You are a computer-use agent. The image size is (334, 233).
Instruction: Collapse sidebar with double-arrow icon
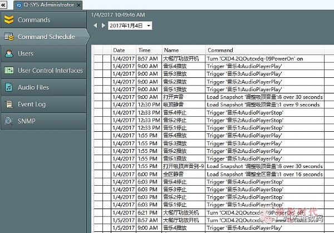pos(4,5)
